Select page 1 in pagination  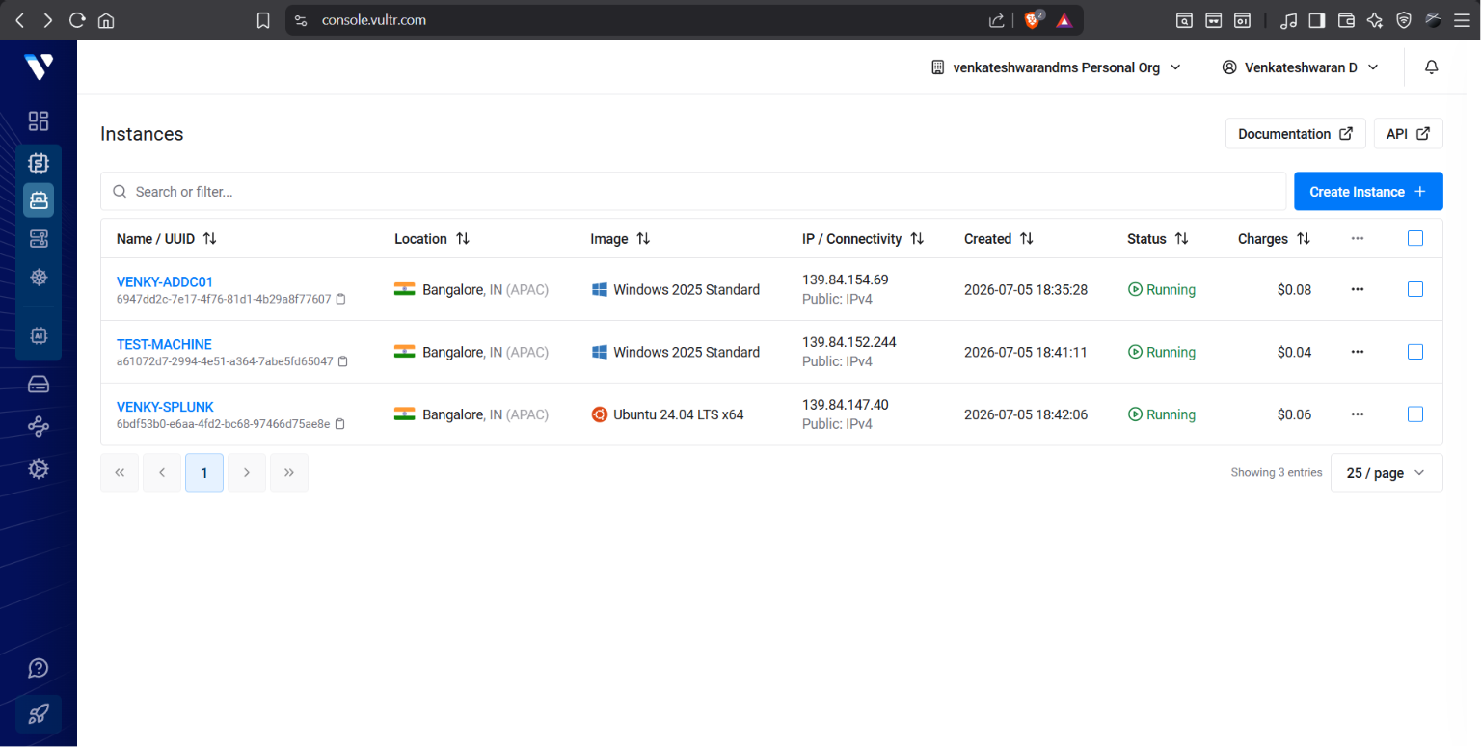point(204,472)
